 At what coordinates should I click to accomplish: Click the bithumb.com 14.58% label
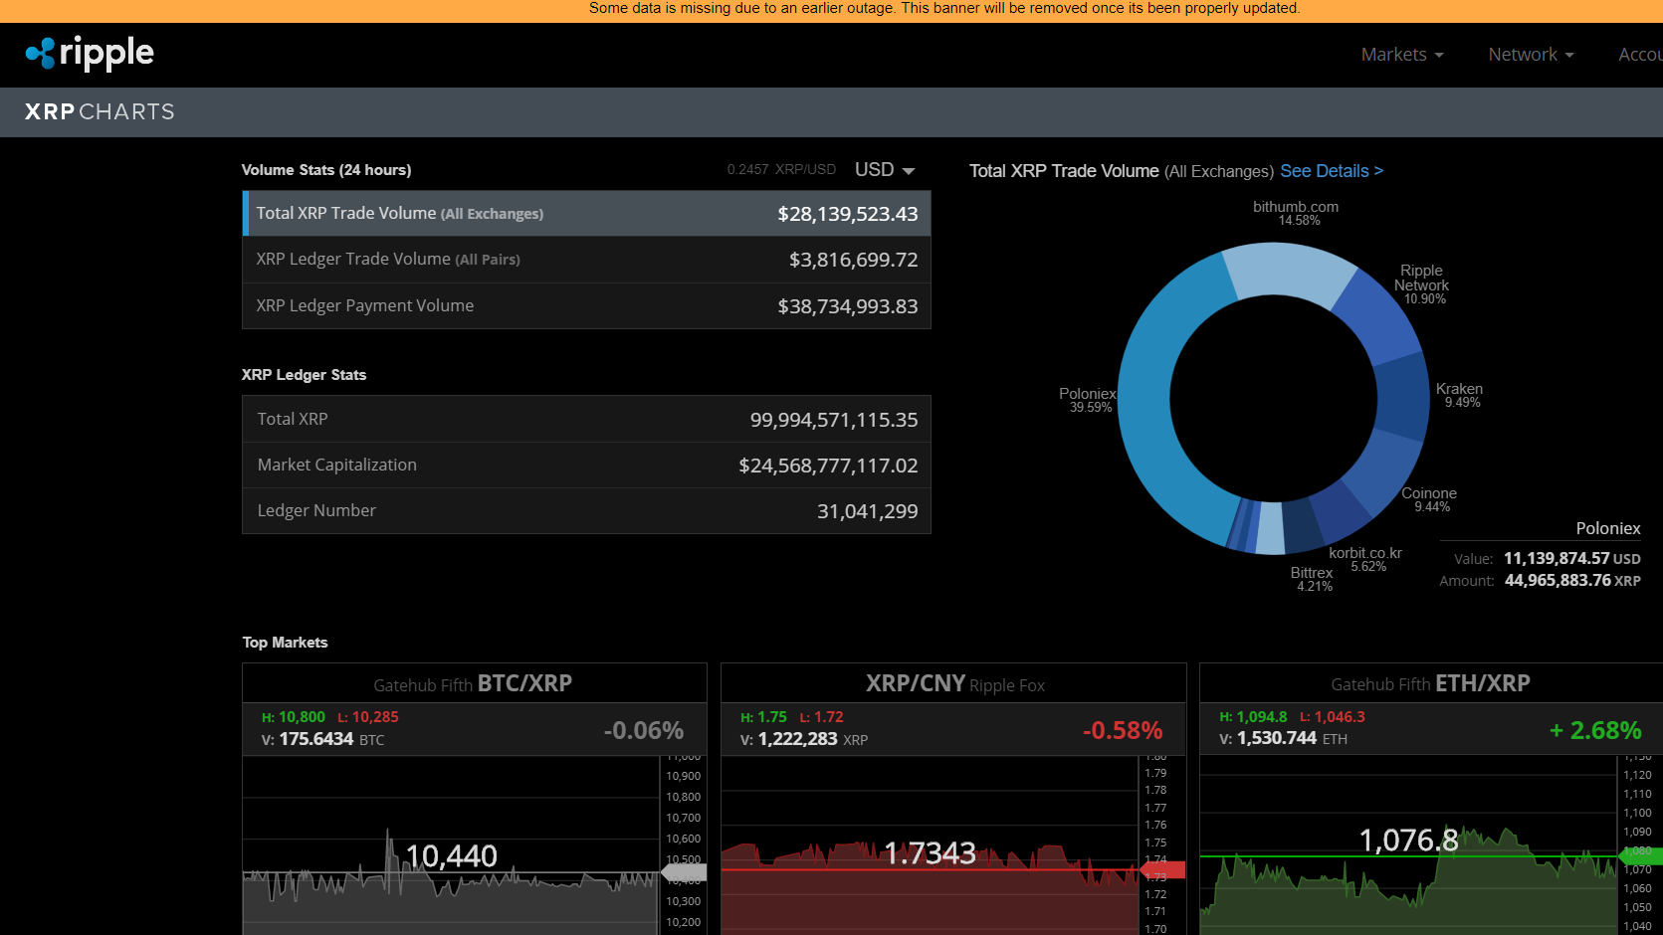pyautogui.click(x=1296, y=213)
